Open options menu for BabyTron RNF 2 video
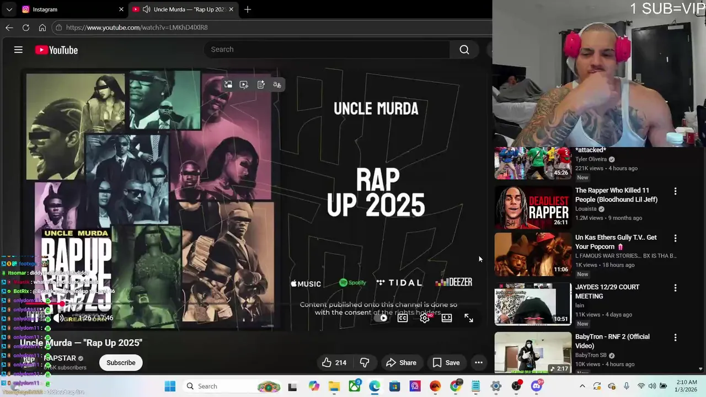The width and height of the screenshot is (706, 397). coord(675,337)
